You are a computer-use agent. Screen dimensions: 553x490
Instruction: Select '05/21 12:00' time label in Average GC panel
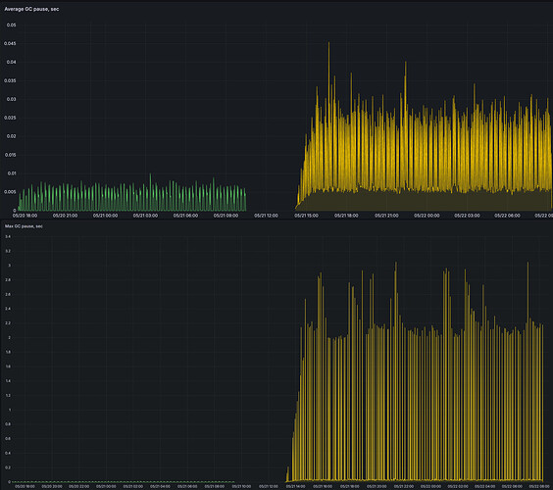pyautogui.click(x=266, y=216)
